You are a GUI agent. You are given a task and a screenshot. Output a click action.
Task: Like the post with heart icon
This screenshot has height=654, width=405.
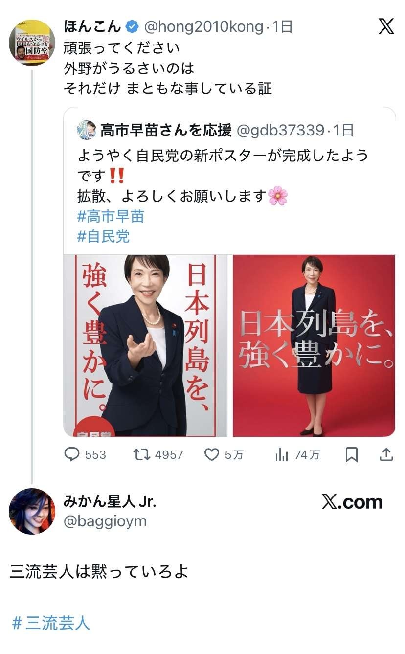(211, 455)
